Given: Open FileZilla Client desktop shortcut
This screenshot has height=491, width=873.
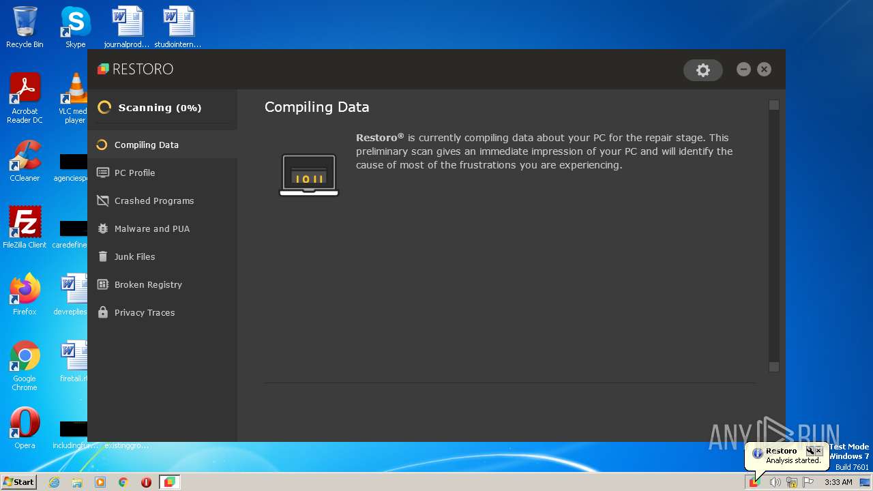Looking at the screenshot, I should 25,227.
